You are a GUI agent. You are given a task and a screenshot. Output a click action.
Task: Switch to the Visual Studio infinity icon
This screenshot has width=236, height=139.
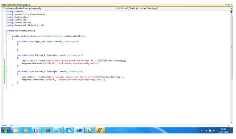(79, 130)
